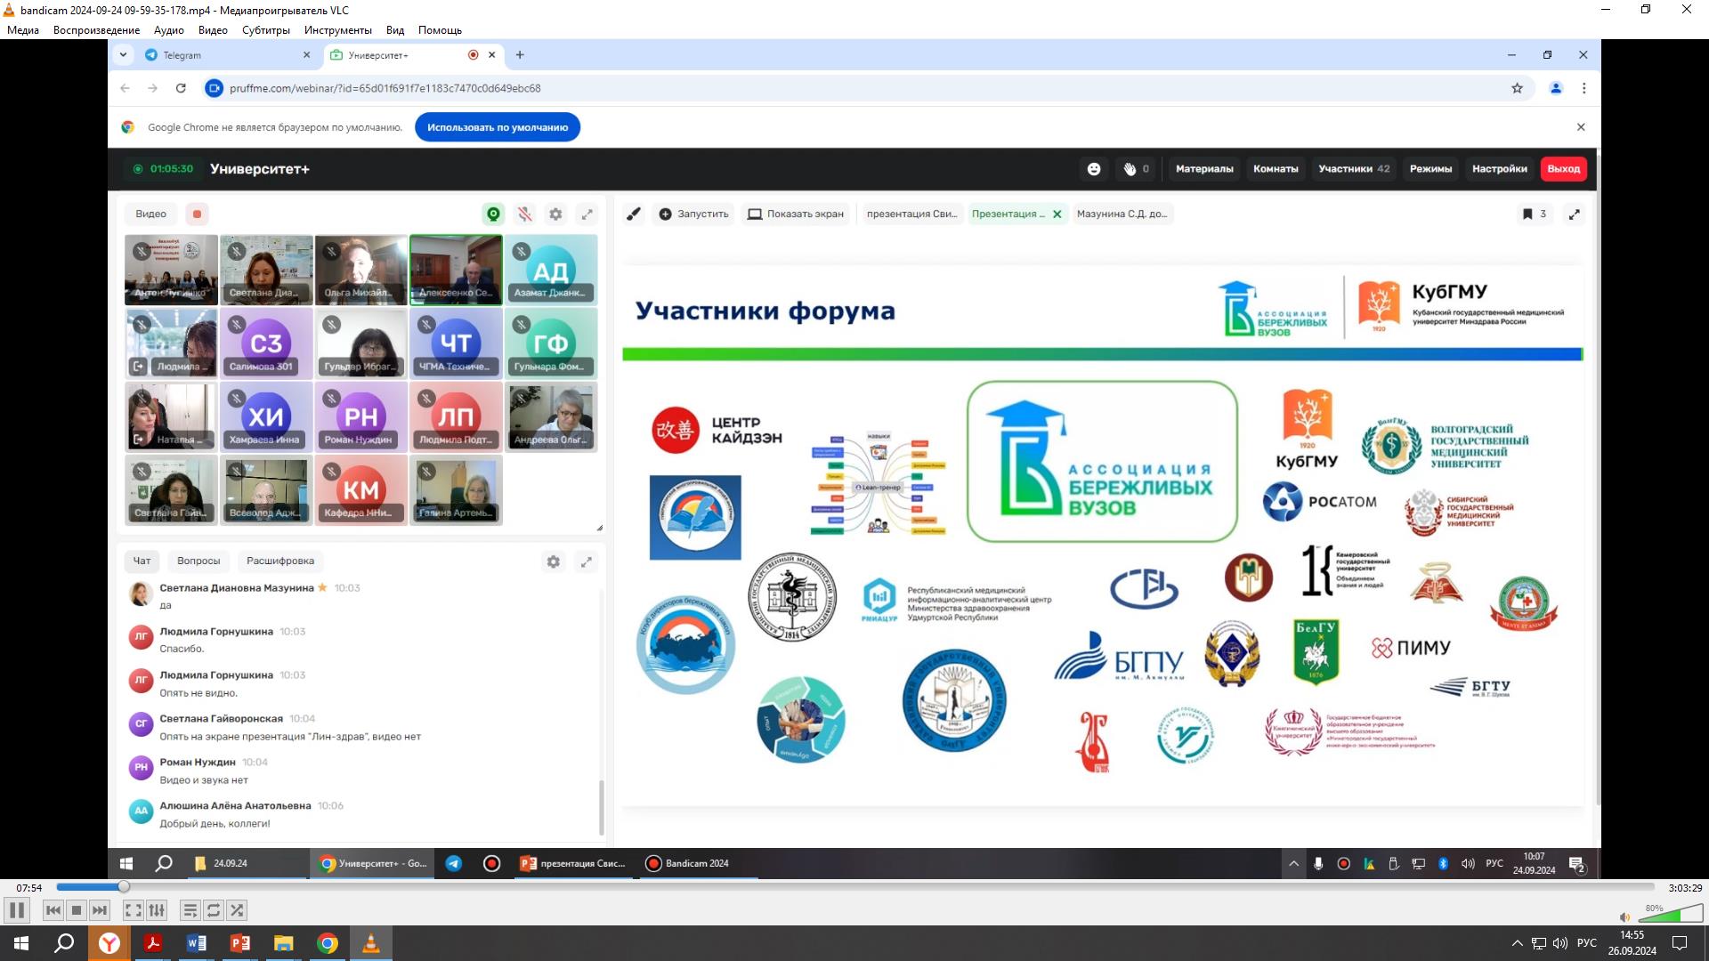Image resolution: width=1709 pixels, height=961 pixels.
Task: Close the active Презентация tab
Action: click(x=1057, y=214)
